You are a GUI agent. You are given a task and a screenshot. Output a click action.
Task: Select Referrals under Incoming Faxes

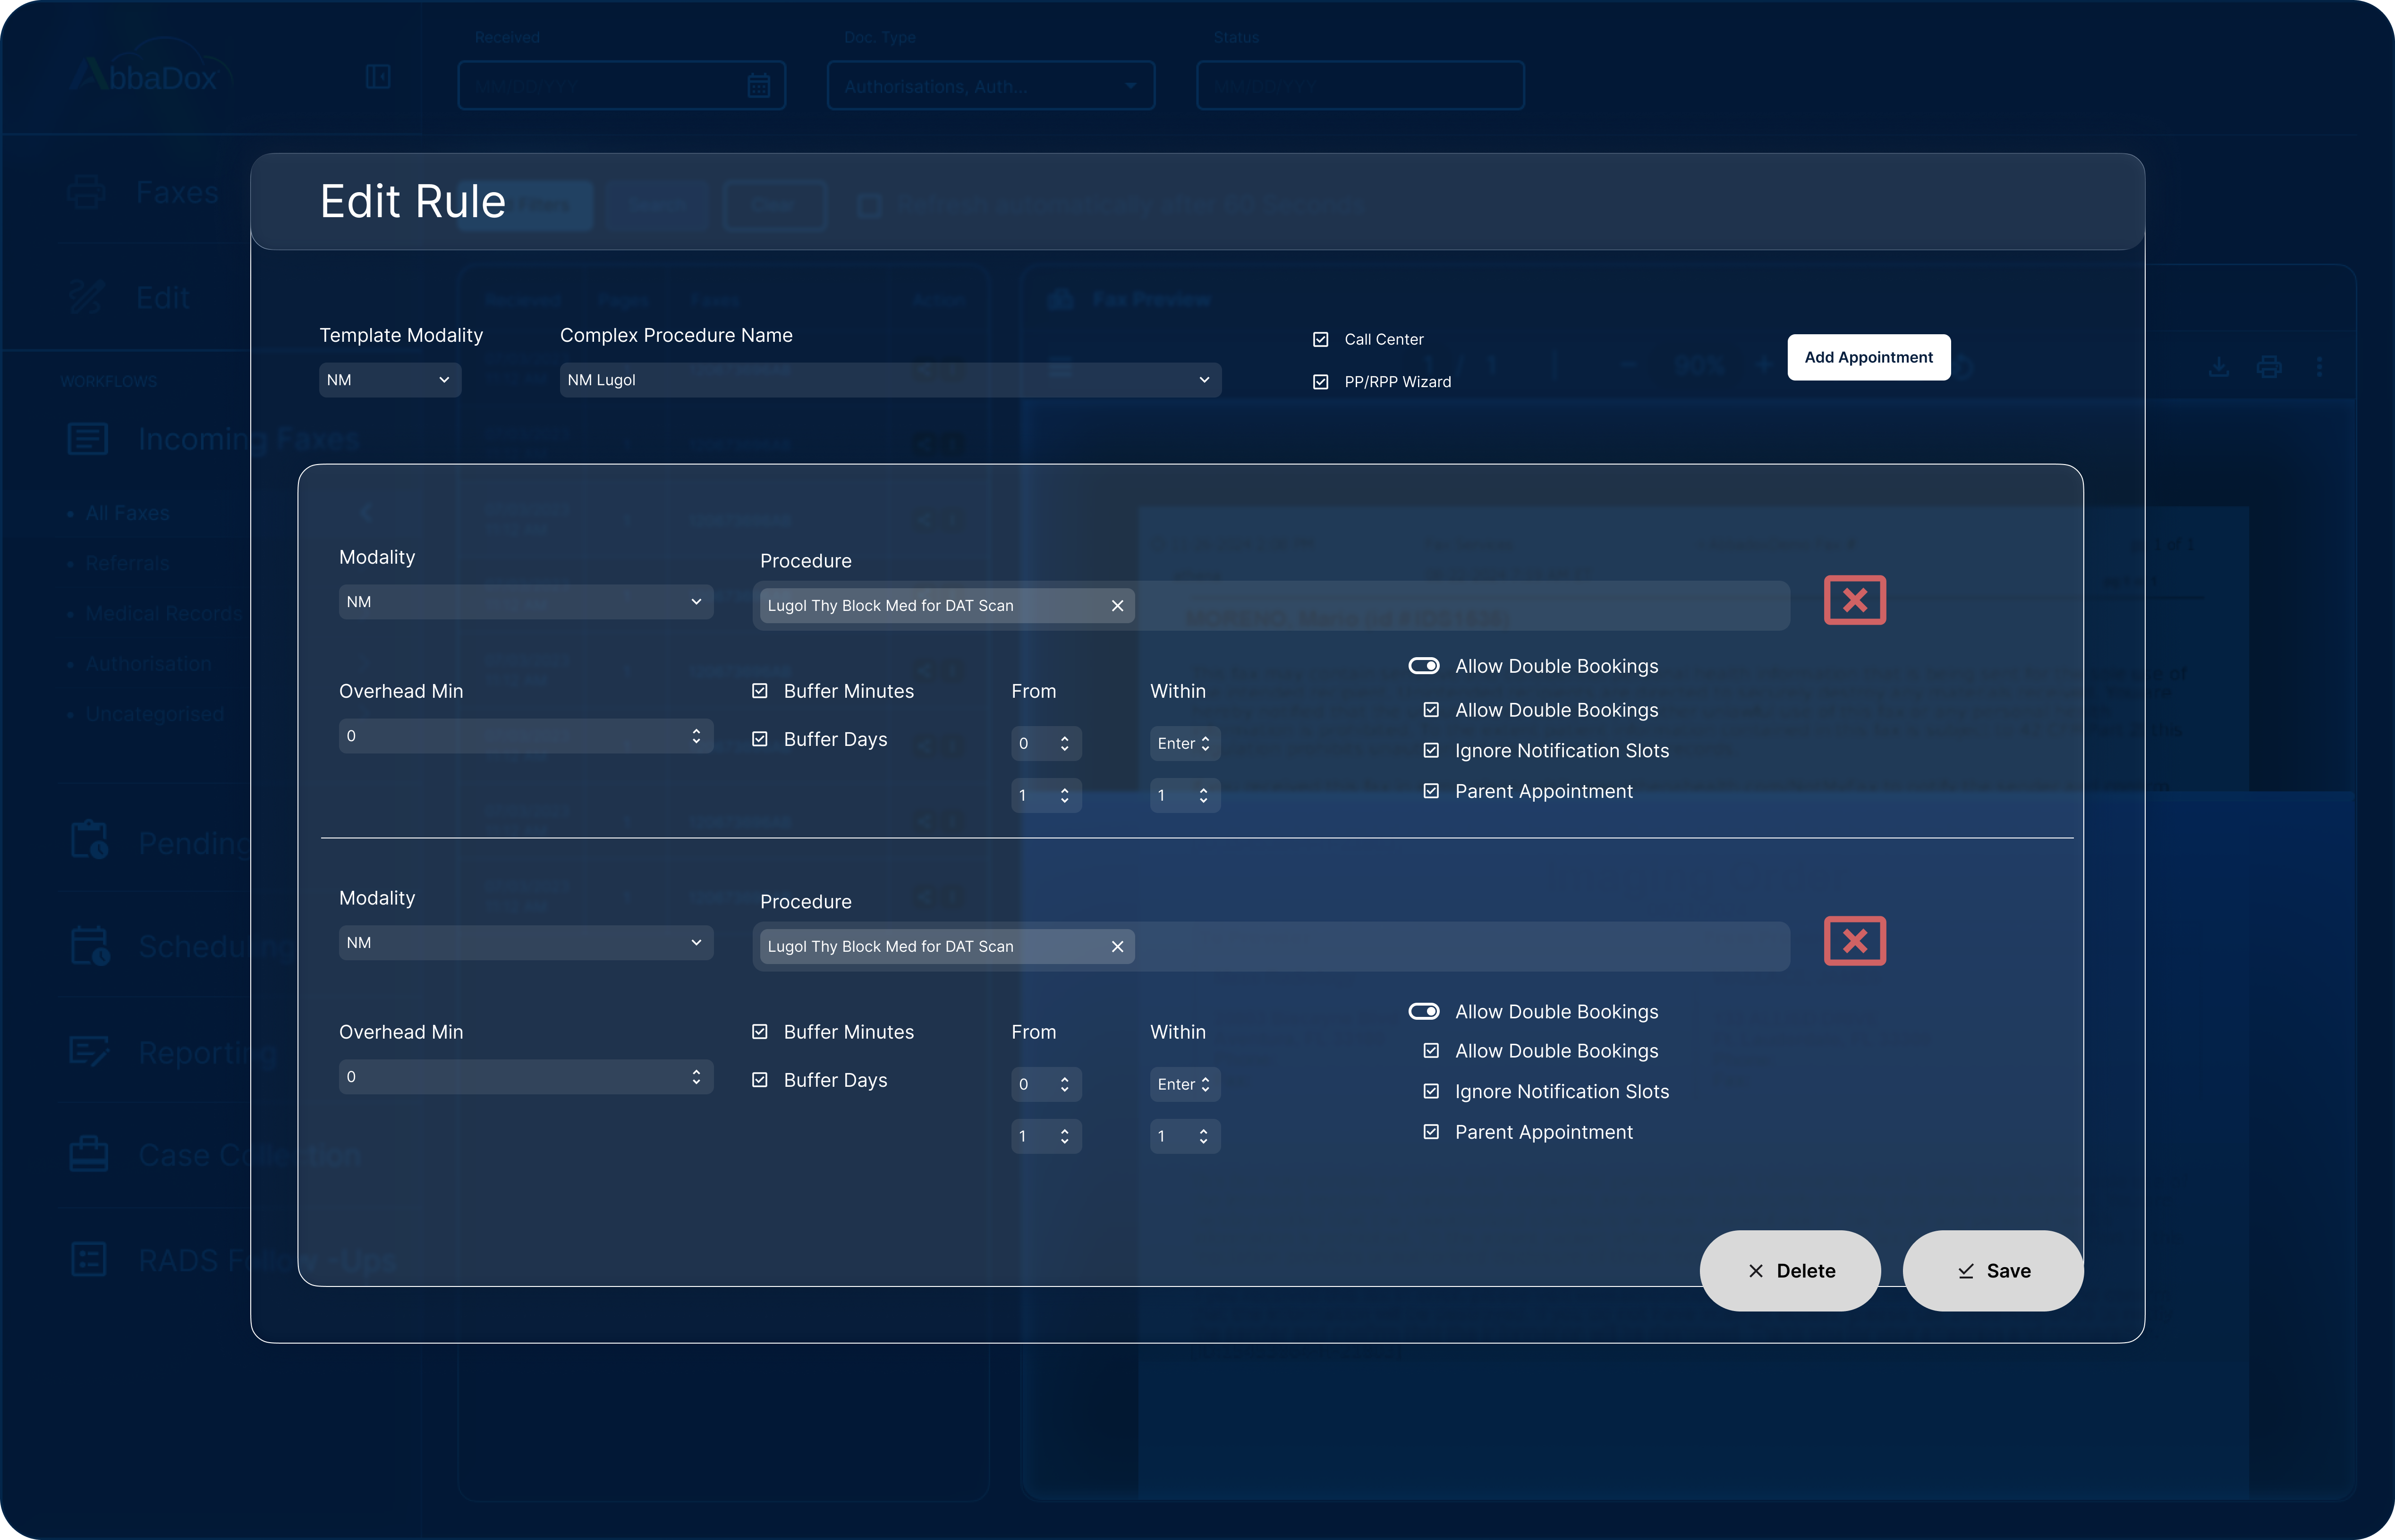click(x=126, y=562)
